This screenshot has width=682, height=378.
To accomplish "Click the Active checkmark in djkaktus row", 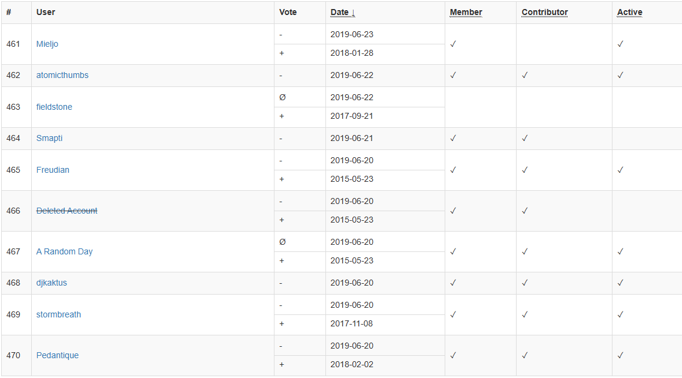I will (620, 283).
